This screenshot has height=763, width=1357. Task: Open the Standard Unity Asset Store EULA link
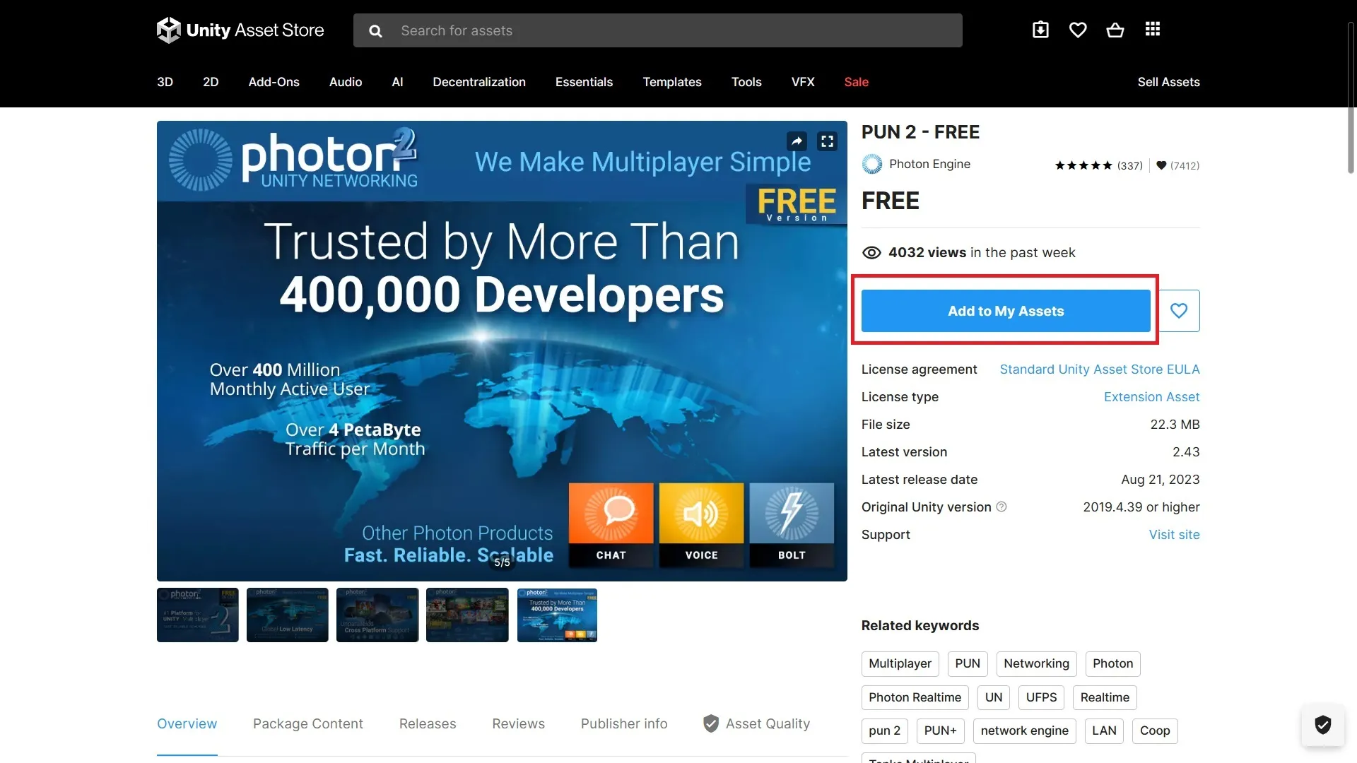click(1100, 369)
